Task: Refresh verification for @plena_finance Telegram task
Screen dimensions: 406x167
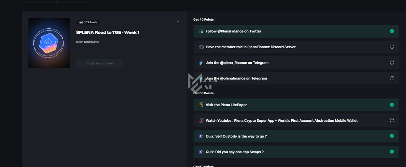Action: click(x=392, y=63)
